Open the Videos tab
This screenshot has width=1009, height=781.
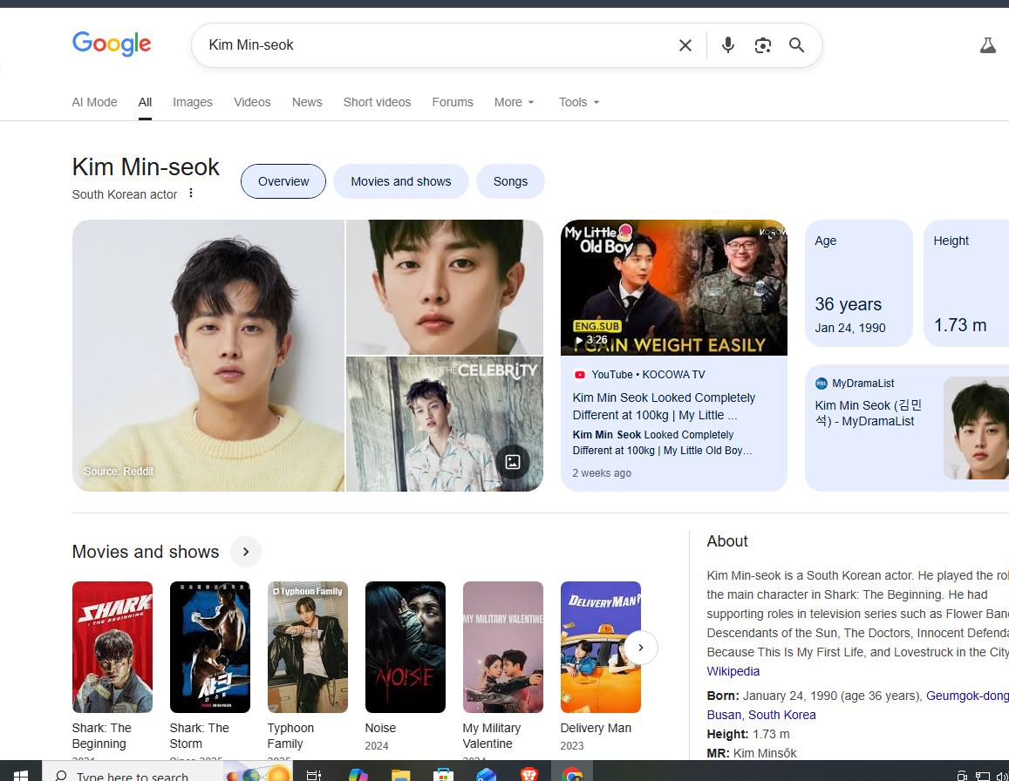click(252, 102)
